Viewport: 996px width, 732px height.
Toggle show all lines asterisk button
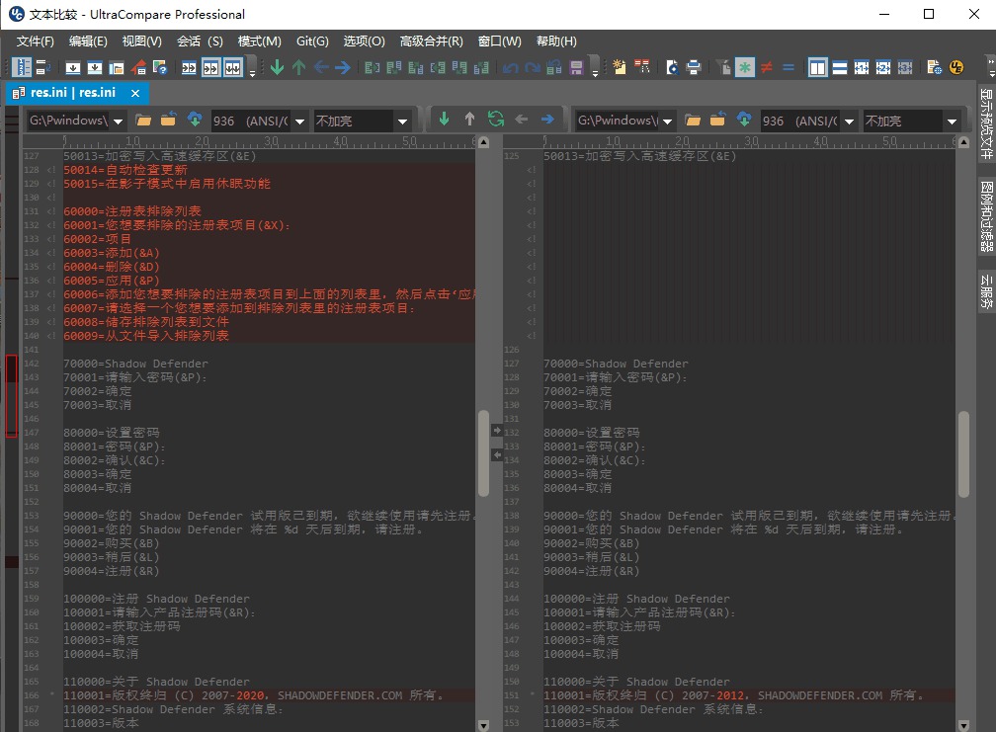(744, 66)
